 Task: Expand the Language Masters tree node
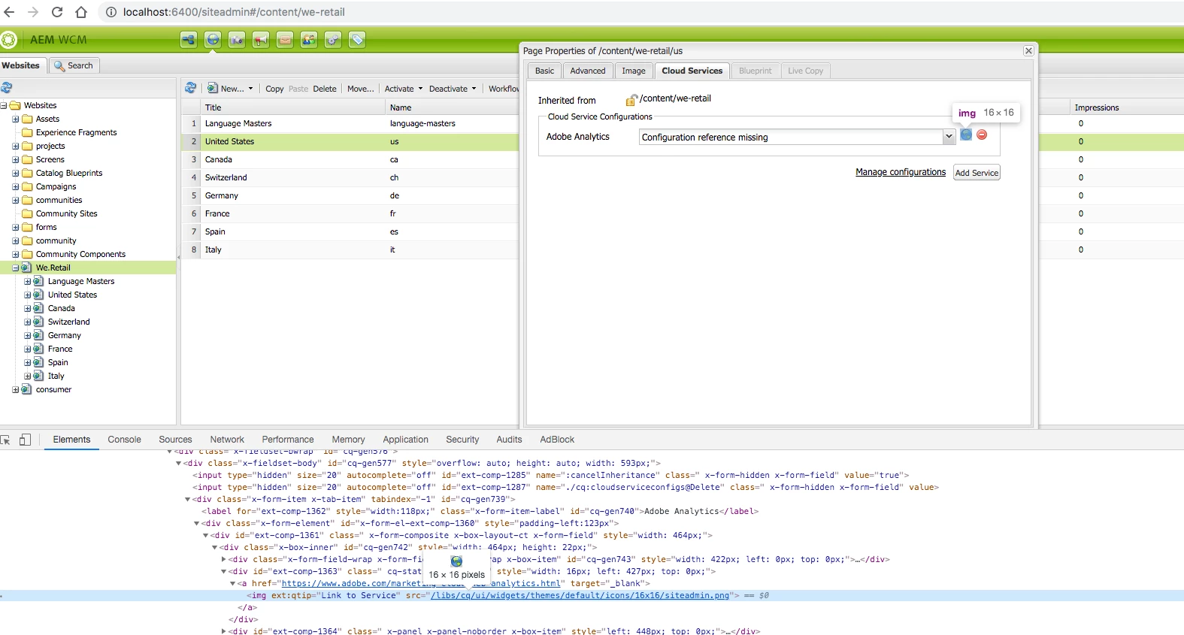coord(27,281)
